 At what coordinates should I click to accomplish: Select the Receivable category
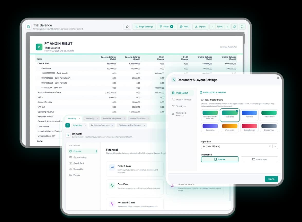pos(83,169)
